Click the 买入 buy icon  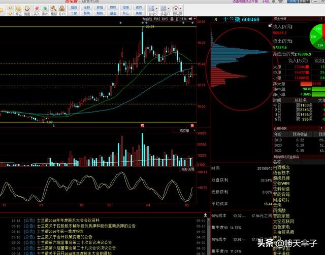(x=37, y=10)
